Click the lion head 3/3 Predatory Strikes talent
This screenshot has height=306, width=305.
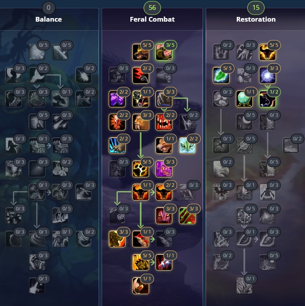click(x=141, y=122)
